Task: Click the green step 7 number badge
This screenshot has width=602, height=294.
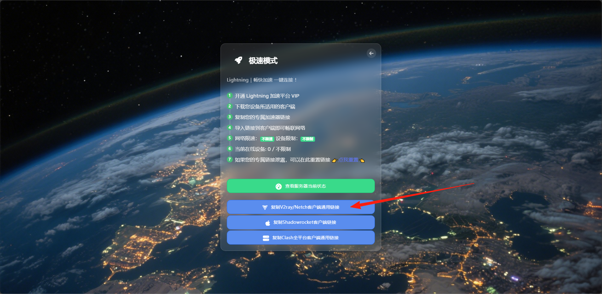Action: pyautogui.click(x=230, y=159)
